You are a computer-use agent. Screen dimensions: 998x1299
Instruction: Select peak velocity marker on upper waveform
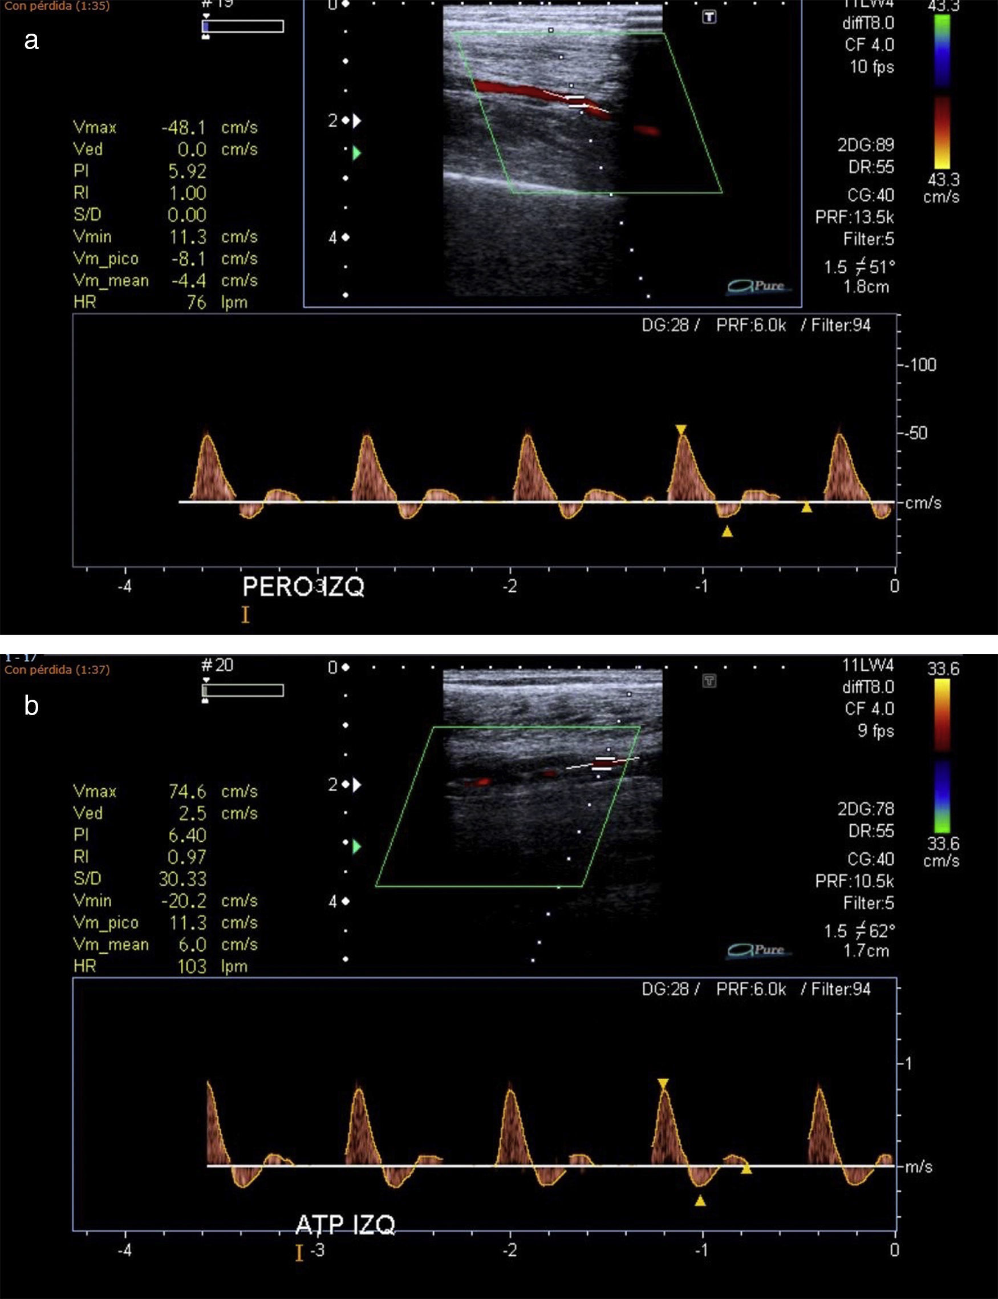[681, 429]
